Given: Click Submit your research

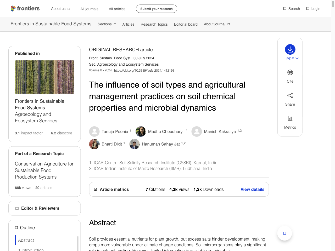Looking at the screenshot, I should point(156,9).
